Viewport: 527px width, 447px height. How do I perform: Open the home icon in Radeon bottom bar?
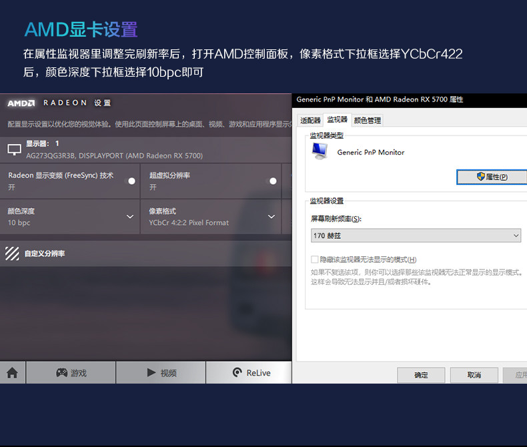[x=13, y=373]
